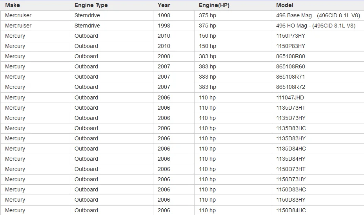
Task: Click model 1135D73HY
Action: pyautogui.click(x=291, y=118)
